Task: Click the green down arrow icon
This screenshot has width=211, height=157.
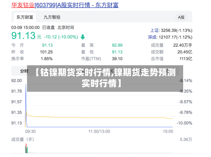Action: [83, 37]
